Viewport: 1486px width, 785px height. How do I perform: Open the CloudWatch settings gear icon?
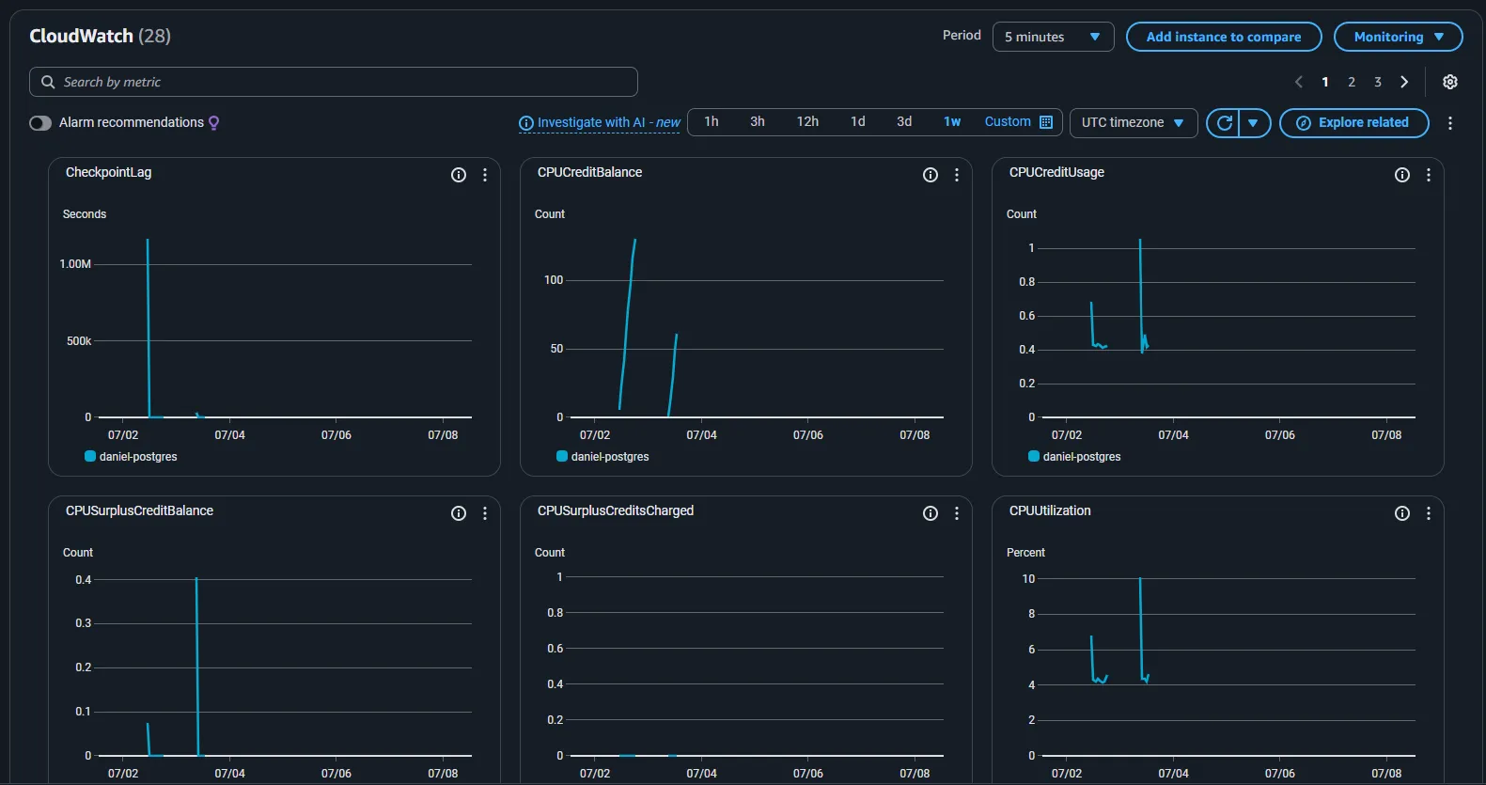1450,82
